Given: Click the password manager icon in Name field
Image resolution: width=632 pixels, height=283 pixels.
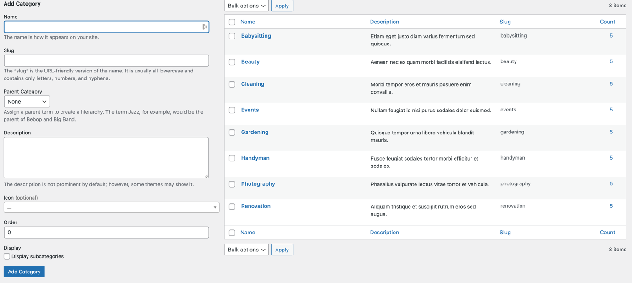Looking at the screenshot, I should coord(204,27).
